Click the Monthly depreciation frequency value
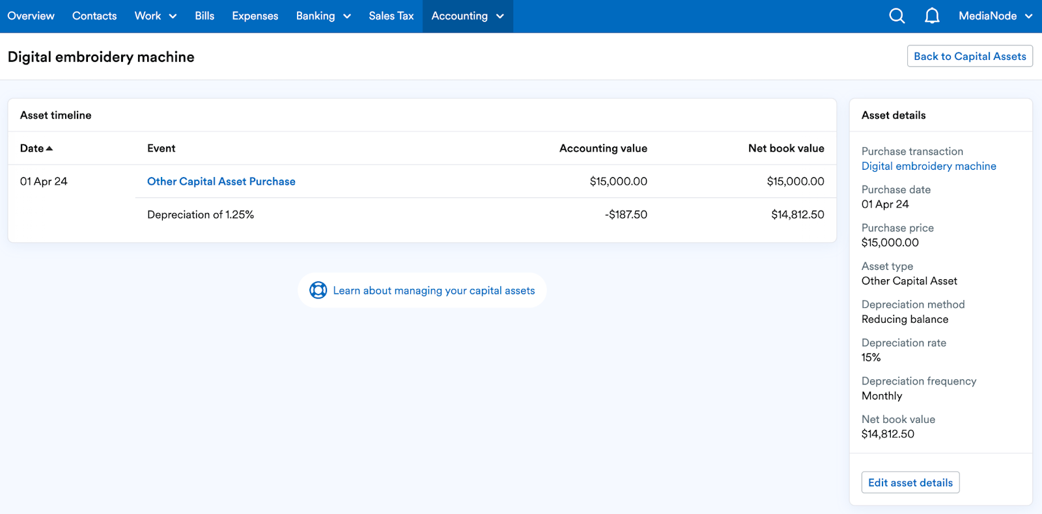Screen dimensions: 1042x514 tap(882, 396)
